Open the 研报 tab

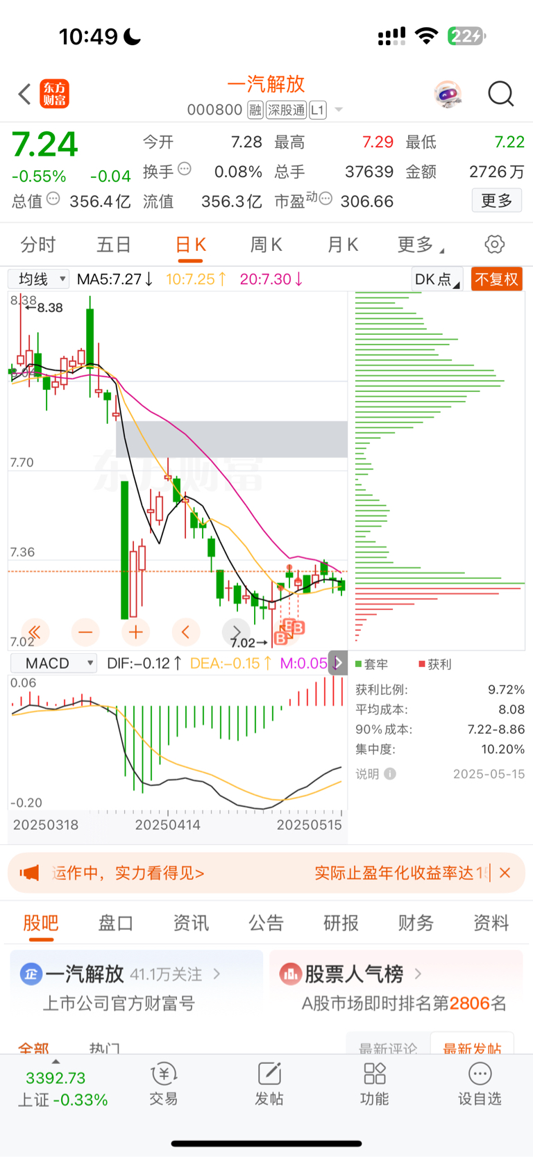click(x=341, y=923)
